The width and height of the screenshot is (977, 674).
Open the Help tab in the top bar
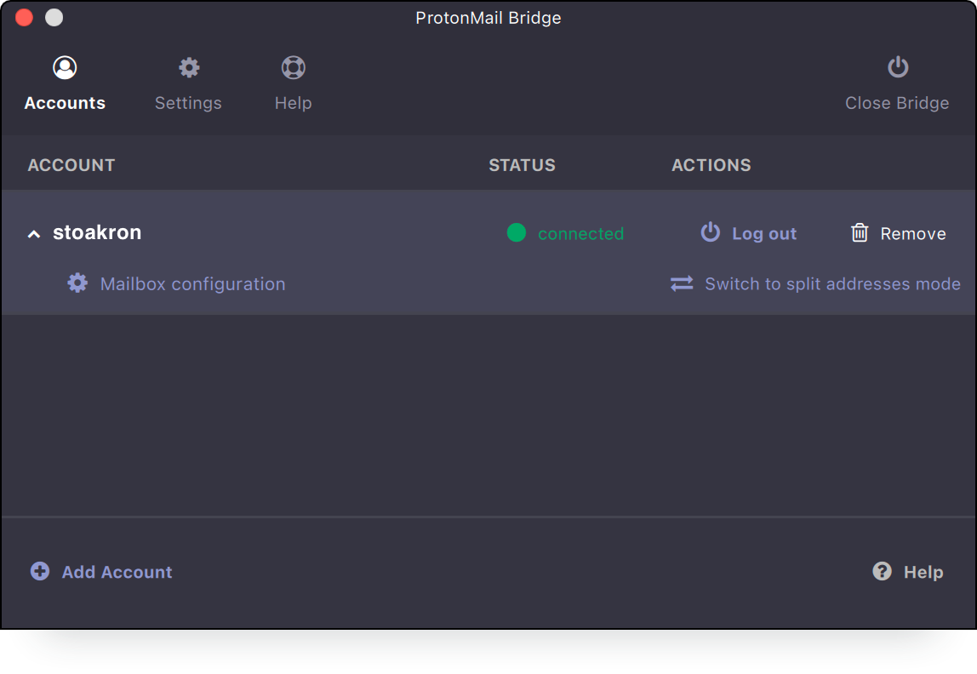[x=294, y=83]
